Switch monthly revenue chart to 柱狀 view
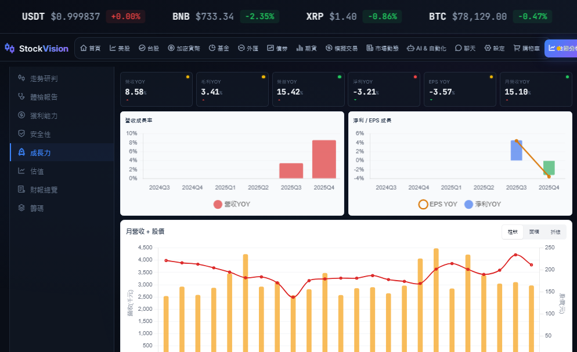 click(513, 232)
